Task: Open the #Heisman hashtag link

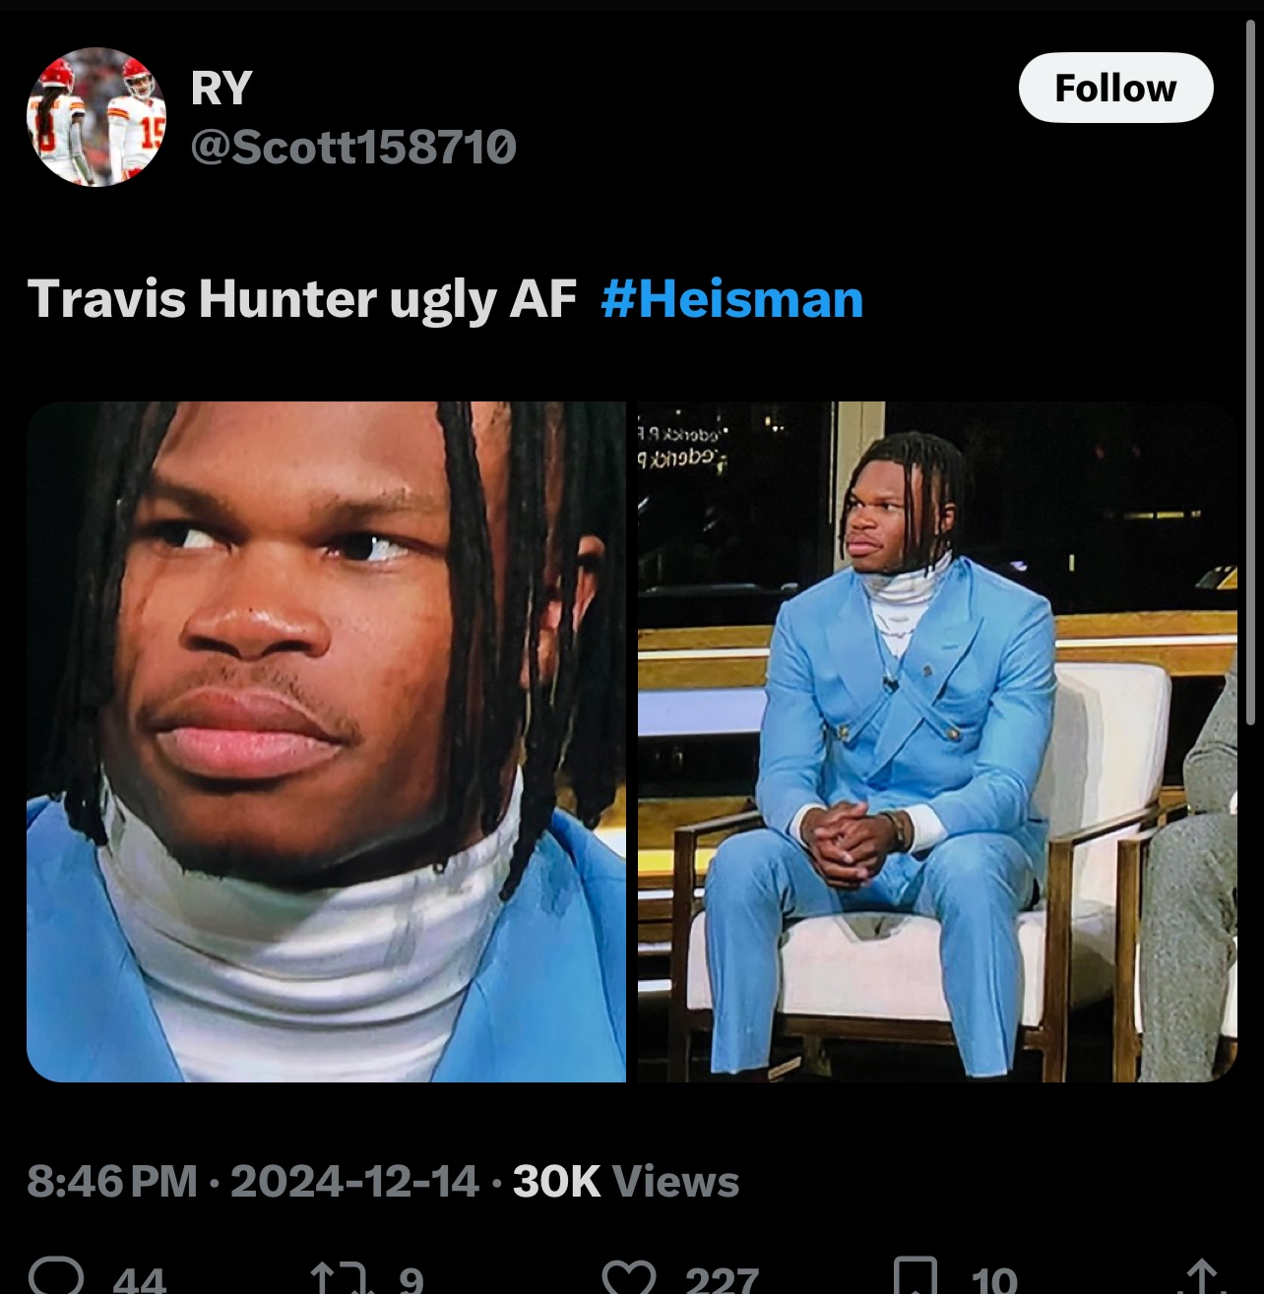Action: click(x=731, y=299)
